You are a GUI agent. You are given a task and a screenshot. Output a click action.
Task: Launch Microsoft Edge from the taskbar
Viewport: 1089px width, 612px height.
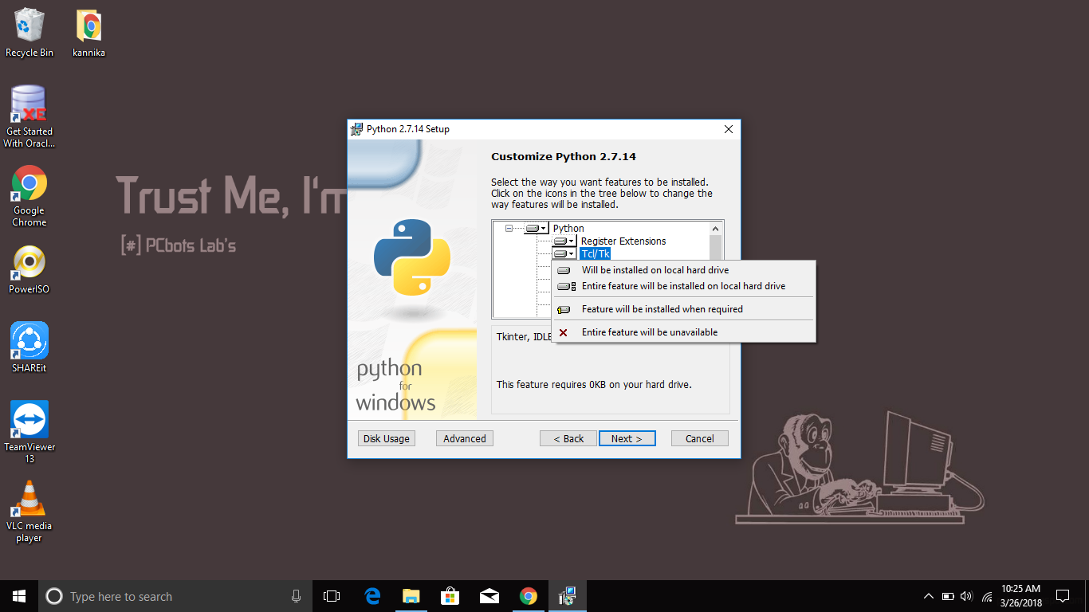(372, 596)
